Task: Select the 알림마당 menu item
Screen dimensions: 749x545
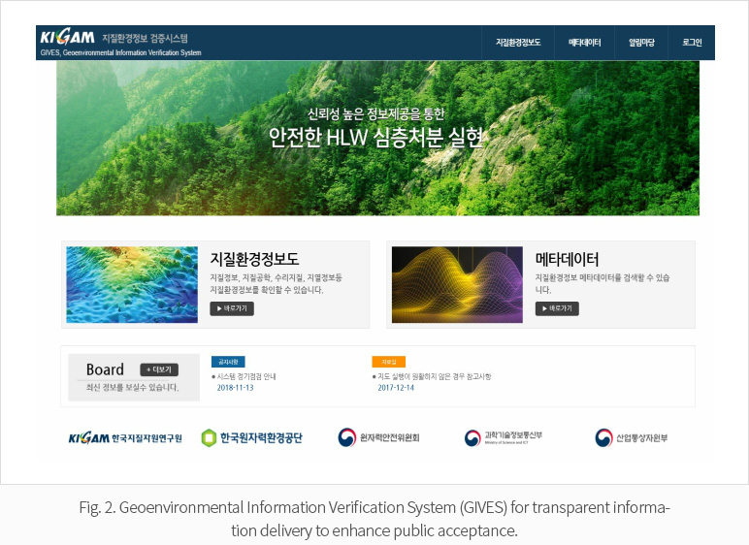Action: pos(640,43)
